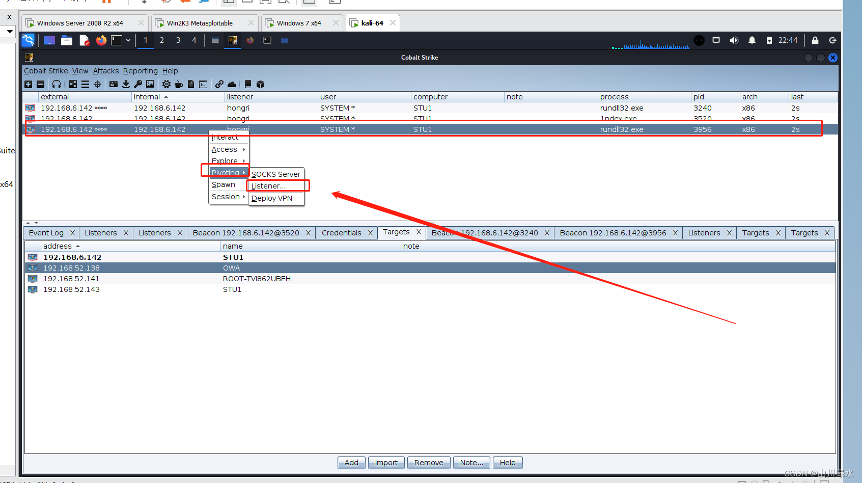Click the disconnect (minus) toolbar icon

(41, 84)
